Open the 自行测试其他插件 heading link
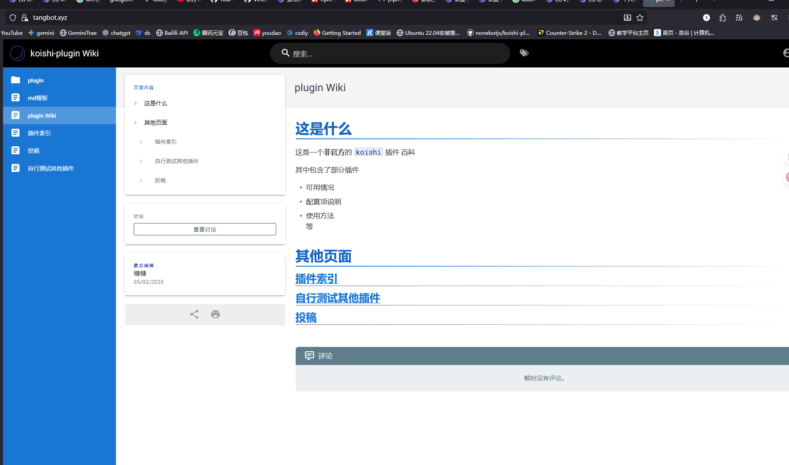 (338, 298)
